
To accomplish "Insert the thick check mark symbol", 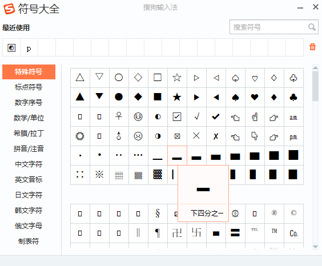I will (216, 116).
